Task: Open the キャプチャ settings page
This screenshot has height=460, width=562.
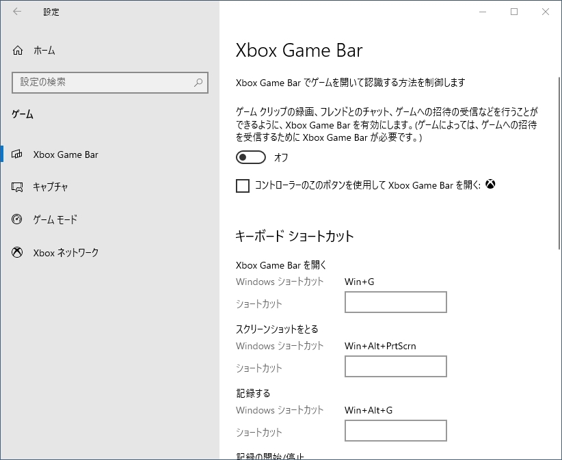Action: (x=109, y=187)
